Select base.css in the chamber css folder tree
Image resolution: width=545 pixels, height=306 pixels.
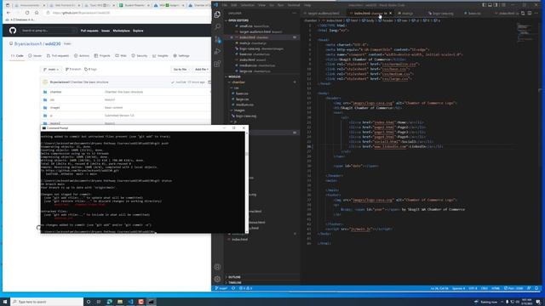point(242,93)
